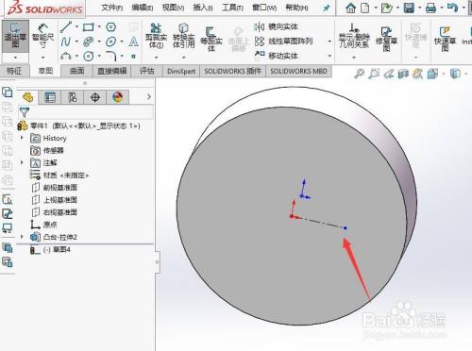Select the Sketch Fillet tool
The height and width of the screenshot is (351, 472).
[111, 56]
